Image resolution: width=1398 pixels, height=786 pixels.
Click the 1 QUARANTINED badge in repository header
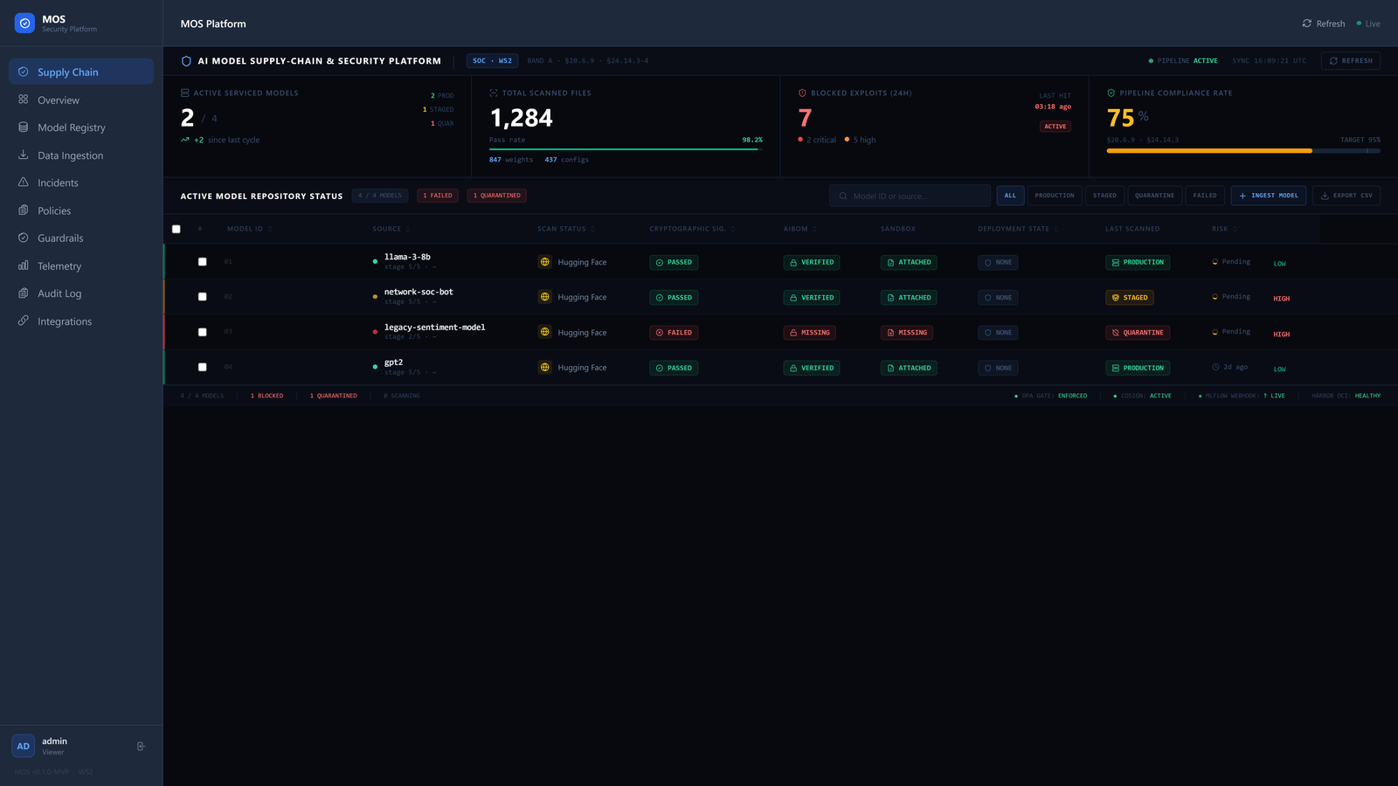(x=497, y=196)
